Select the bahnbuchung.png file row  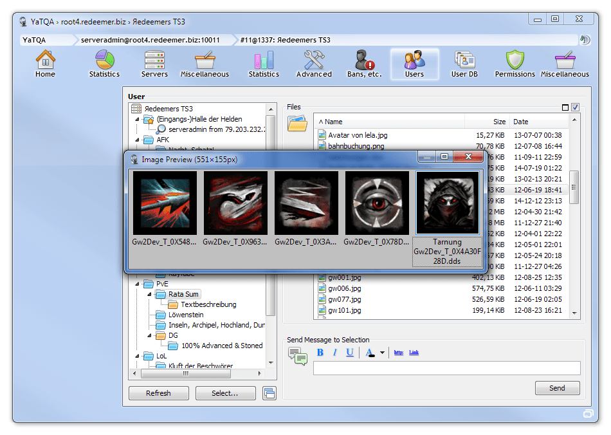coord(442,146)
